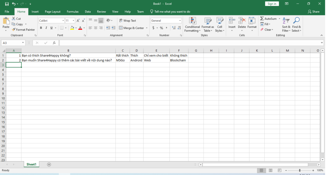Expand the General number format dropdown
The image size is (327, 175).
pyautogui.click(x=180, y=21)
